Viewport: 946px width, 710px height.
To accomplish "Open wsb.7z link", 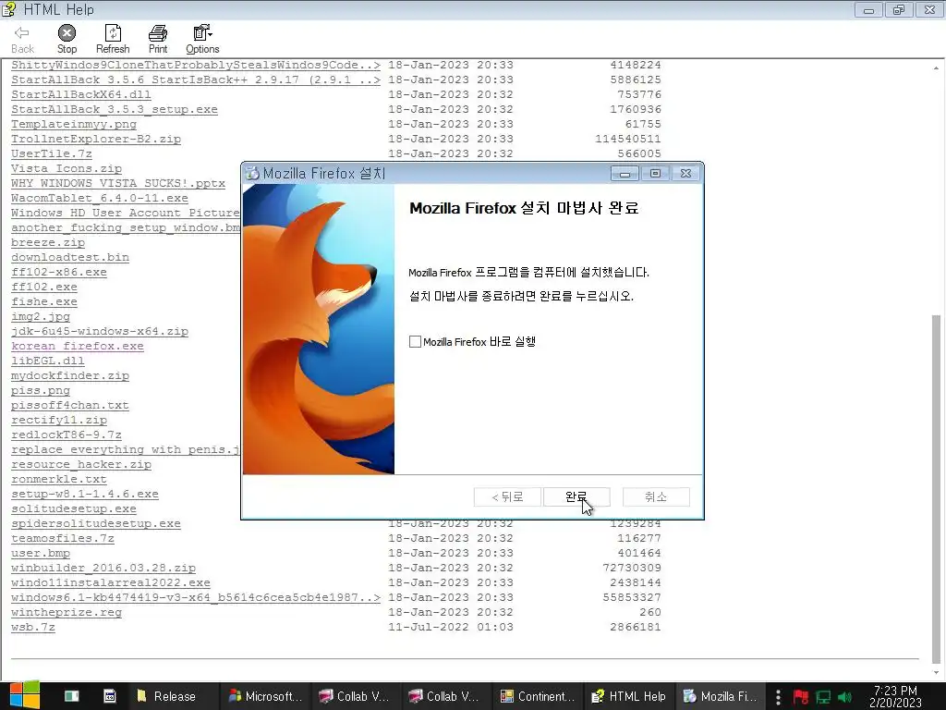I will [33, 628].
